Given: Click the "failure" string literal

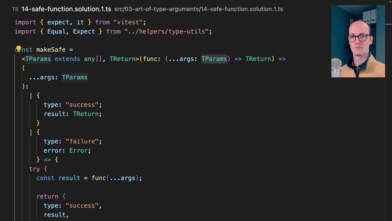Looking at the screenshot, I should tap(83, 141).
